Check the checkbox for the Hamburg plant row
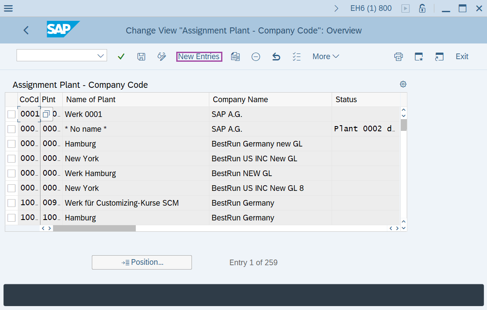Screen dimensions: 487x310 click(11, 143)
